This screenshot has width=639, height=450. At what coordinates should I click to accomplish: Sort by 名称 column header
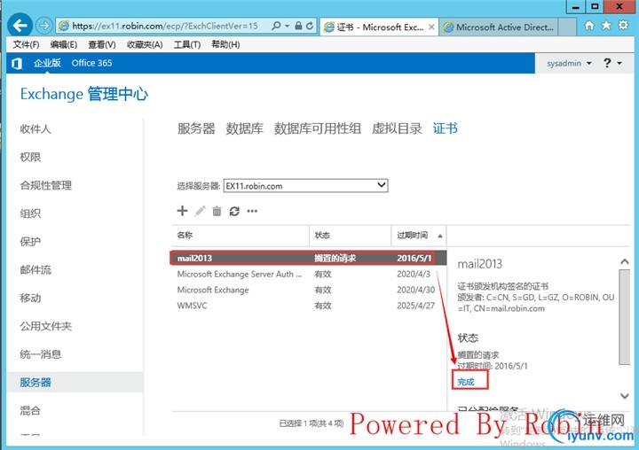[x=241, y=235]
